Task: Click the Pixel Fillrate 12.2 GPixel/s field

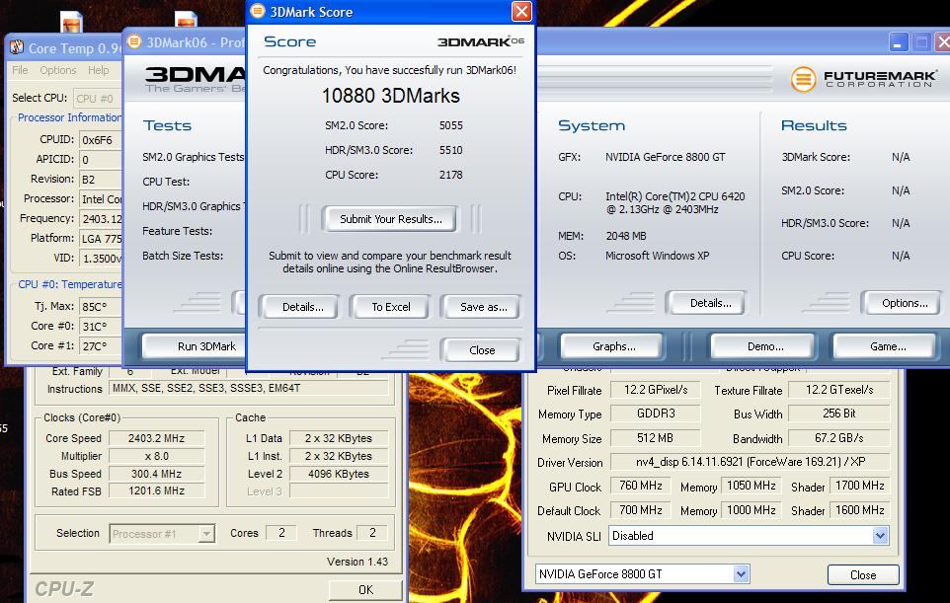Action: (x=656, y=390)
